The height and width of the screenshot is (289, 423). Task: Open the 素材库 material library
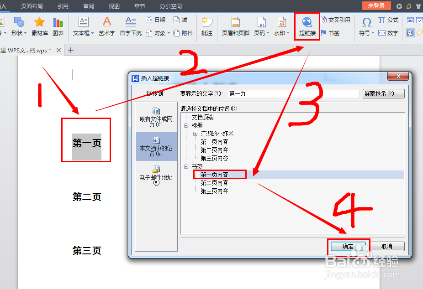click(x=39, y=26)
